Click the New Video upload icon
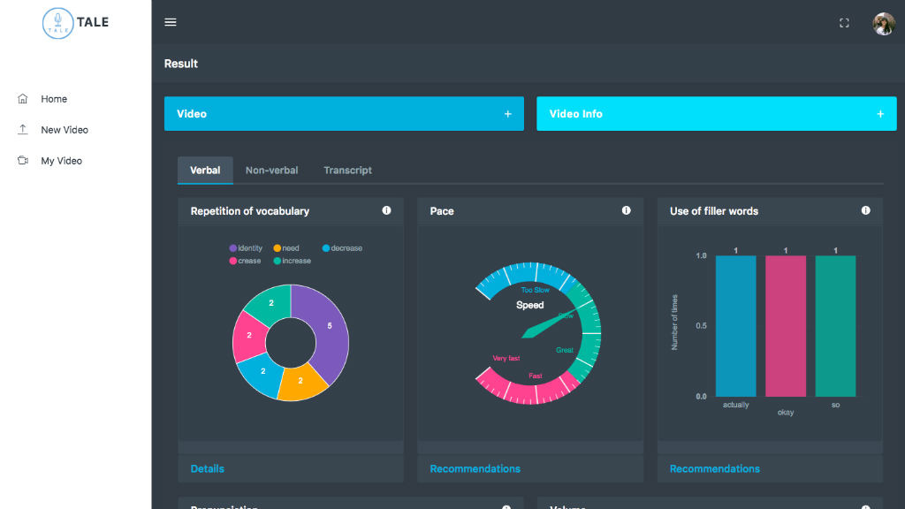 pos(23,130)
